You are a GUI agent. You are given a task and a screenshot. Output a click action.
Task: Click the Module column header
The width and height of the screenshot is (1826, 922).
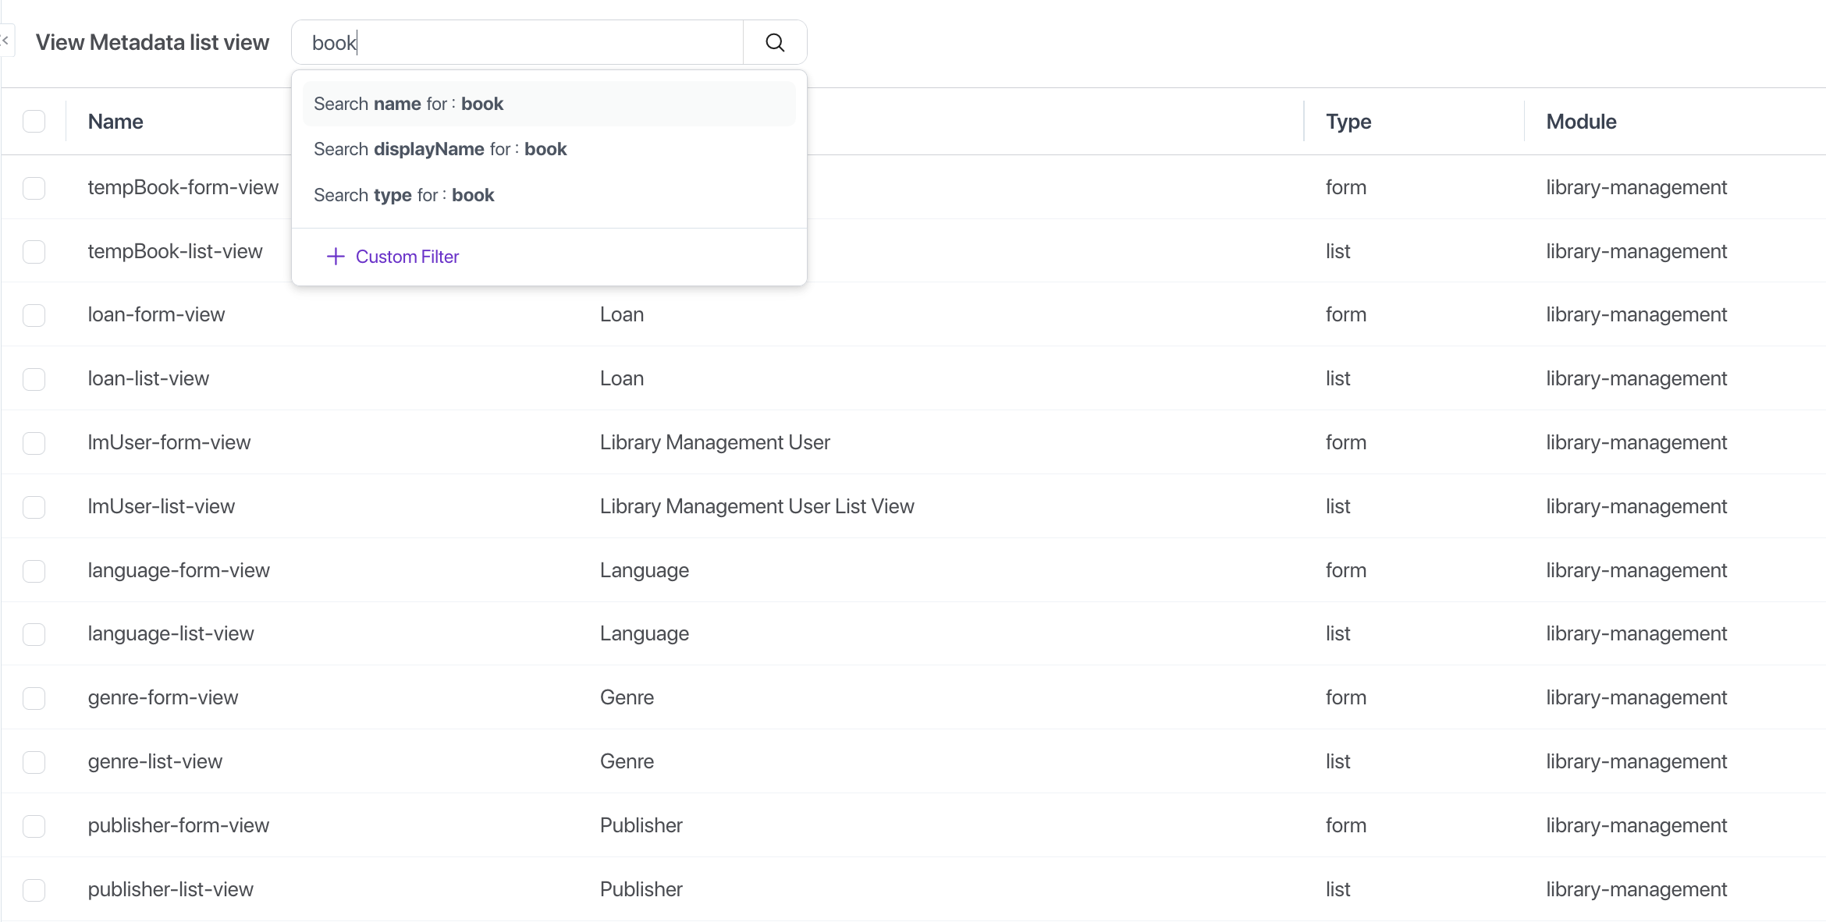(1581, 122)
